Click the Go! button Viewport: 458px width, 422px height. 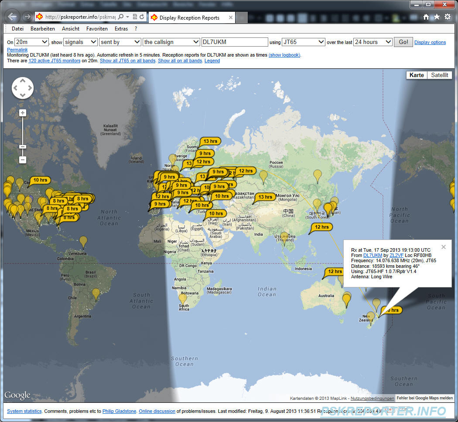403,42
